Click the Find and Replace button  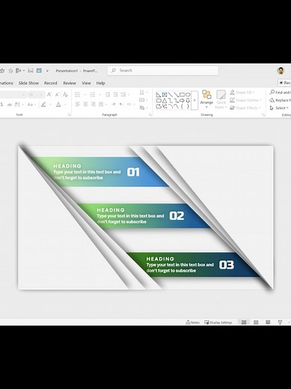[x=280, y=92]
